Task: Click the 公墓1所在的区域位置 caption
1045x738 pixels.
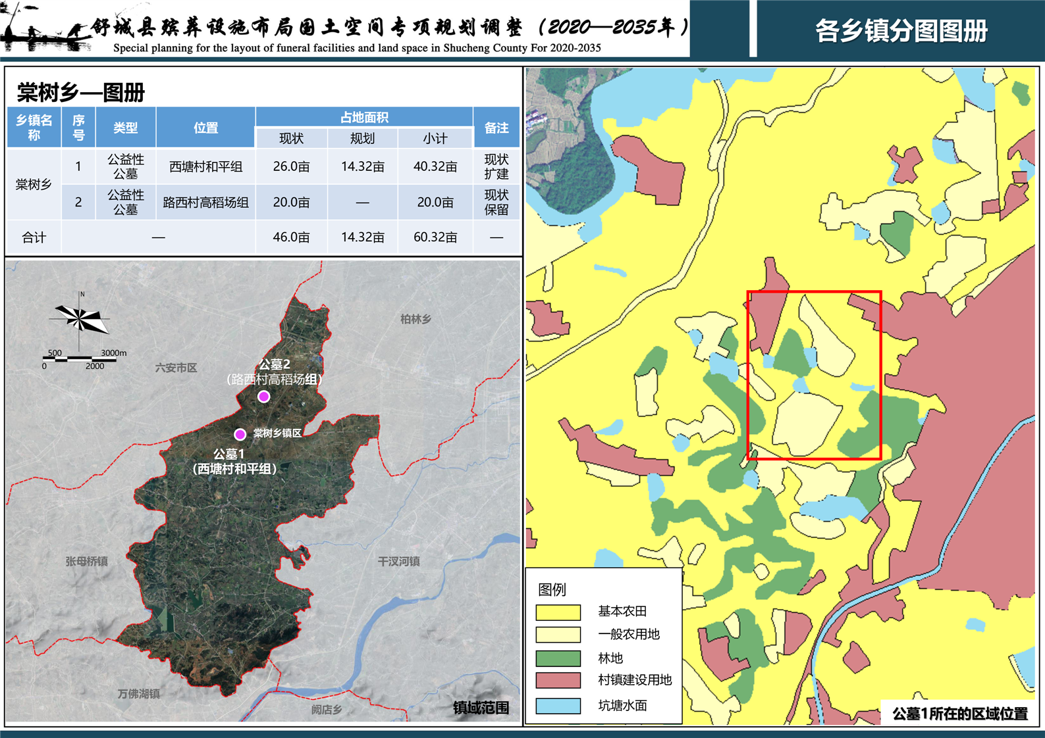Action: [x=959, y=714]
